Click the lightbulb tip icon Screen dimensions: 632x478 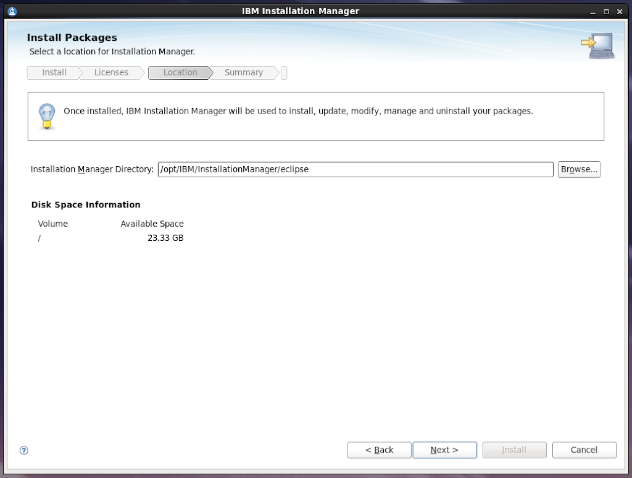click(x=47, y=115)
